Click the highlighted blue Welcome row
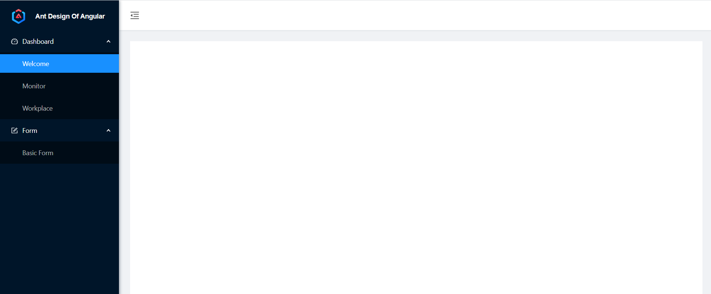The width and height of the screenshot is (711, 294). [x=59, y=63]
